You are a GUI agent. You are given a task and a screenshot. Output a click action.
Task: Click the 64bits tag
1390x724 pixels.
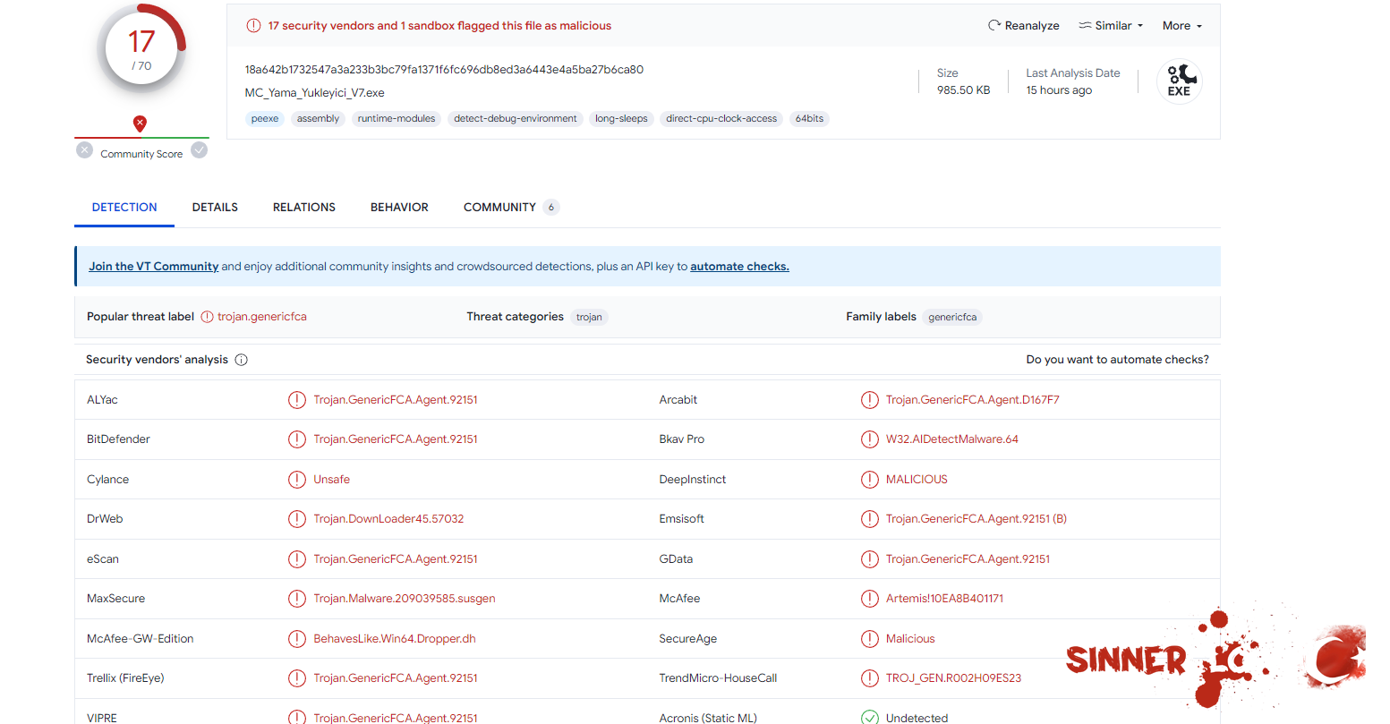(x=809, y=119)
